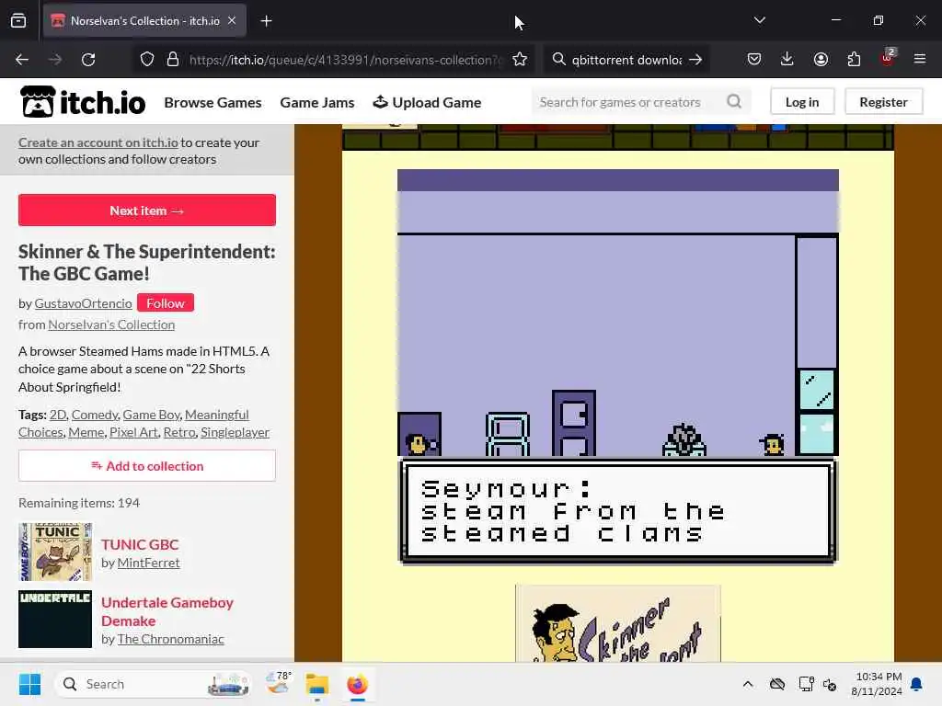This screenshot has height=706, width=942.
Task: Click the Register button
Action: [883, 102]
